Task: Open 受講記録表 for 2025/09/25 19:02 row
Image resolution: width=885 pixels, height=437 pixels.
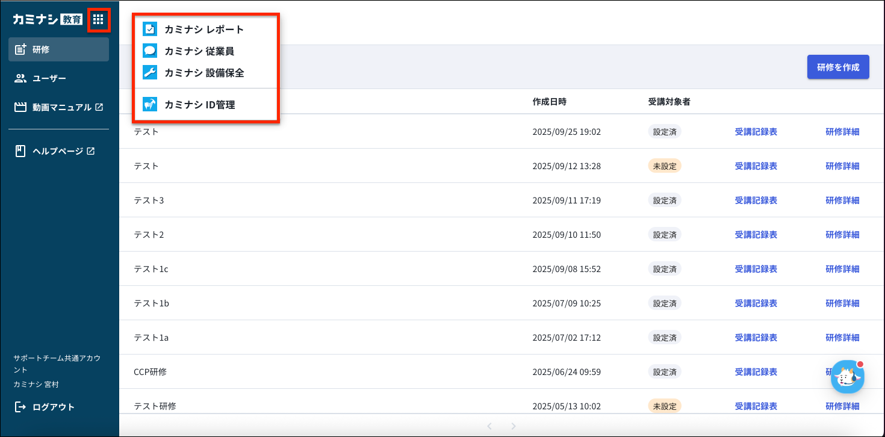Action: pyautogui.click(x=756, y=131)
